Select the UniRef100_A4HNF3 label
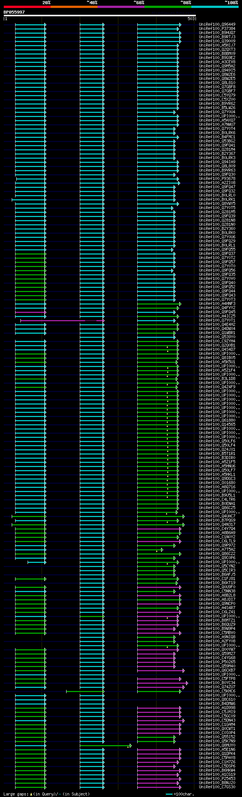242x797 pixels. click(x=217, y=304)
